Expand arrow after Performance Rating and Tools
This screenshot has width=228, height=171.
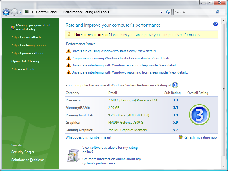tap(112, 12)
